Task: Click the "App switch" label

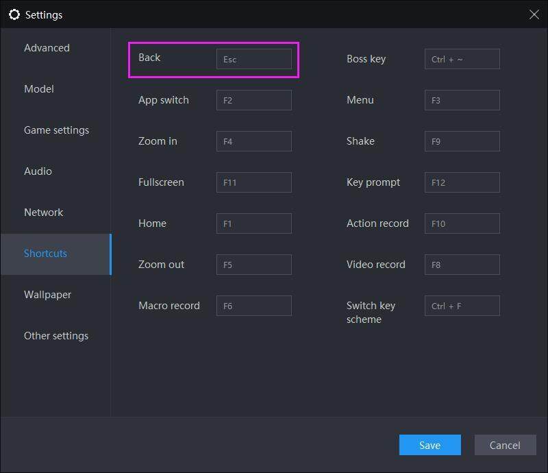Action: coord(164,100)
